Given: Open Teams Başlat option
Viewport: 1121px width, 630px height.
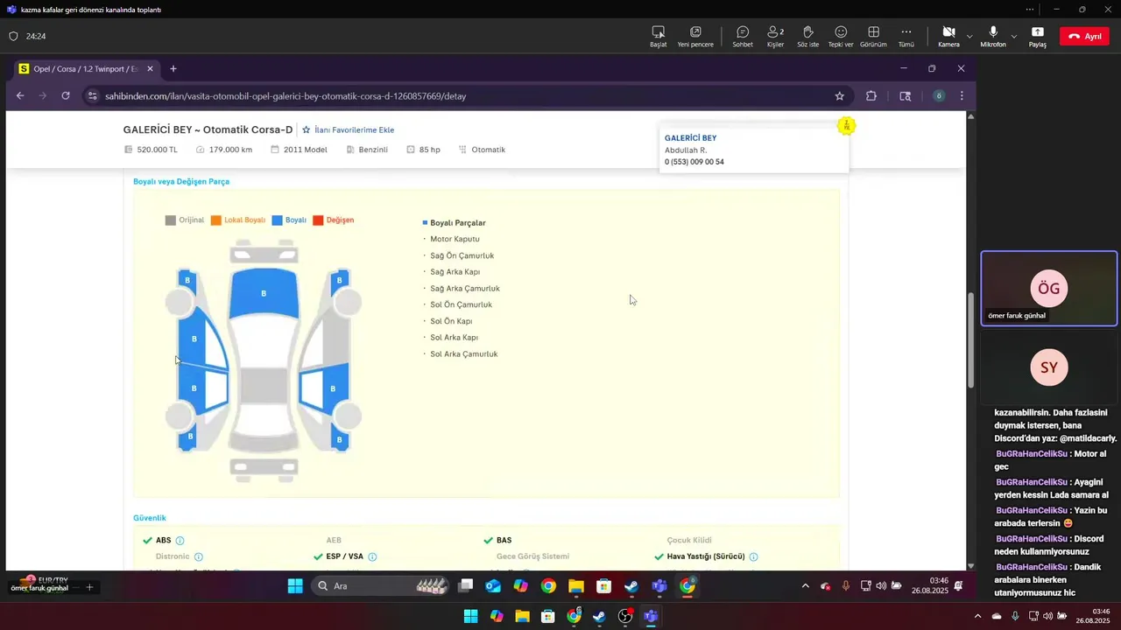Looking at the screenshot, I should (x=658, y=36).
